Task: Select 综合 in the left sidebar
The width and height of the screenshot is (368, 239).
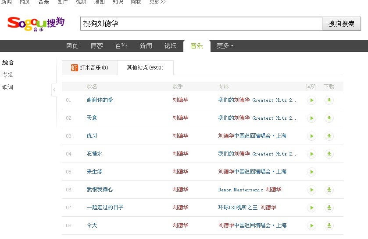Action: [x=8, y=62]
